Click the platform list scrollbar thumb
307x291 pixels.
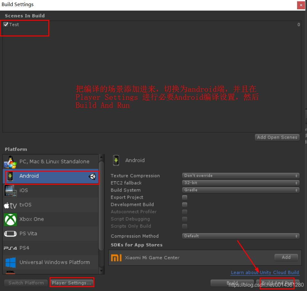101,206
